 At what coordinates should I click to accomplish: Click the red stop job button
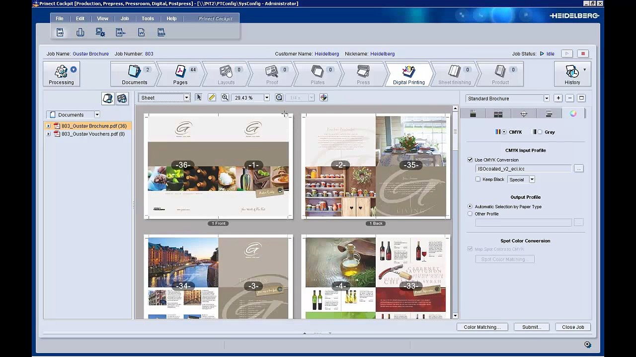tap(583, 54)
